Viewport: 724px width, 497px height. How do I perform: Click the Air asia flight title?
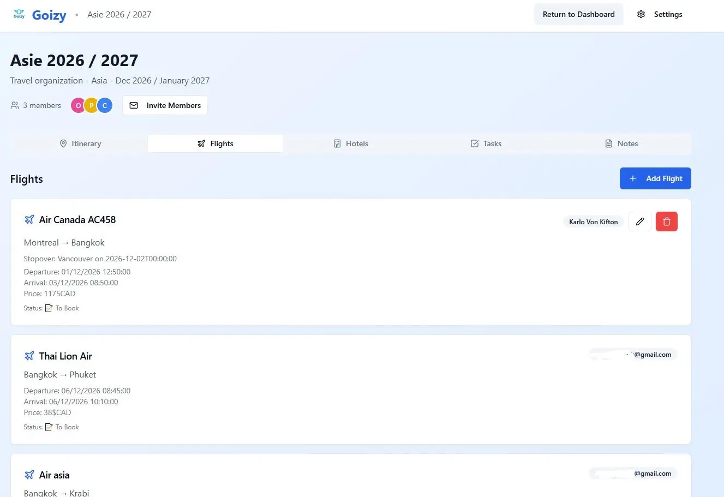54,475
